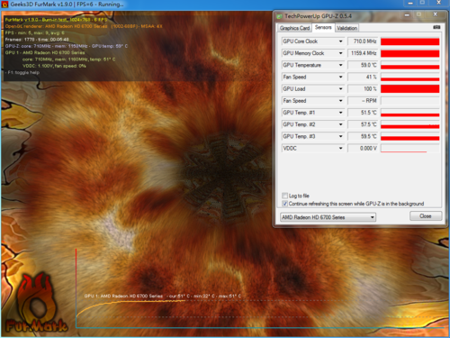The width and height of the screenshot is (450, 338).
Task: Click the 41 % fan speed value
Action: click(x=363, y=77)
